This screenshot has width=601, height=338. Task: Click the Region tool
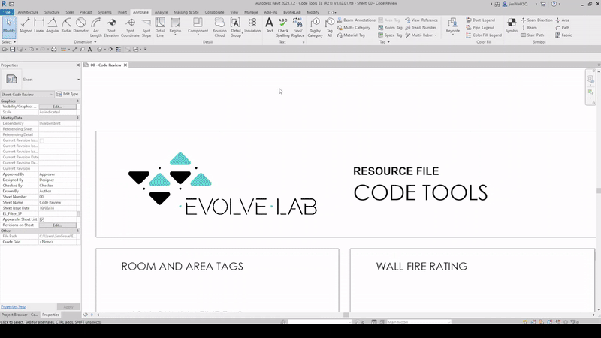(x=175, y=26)
